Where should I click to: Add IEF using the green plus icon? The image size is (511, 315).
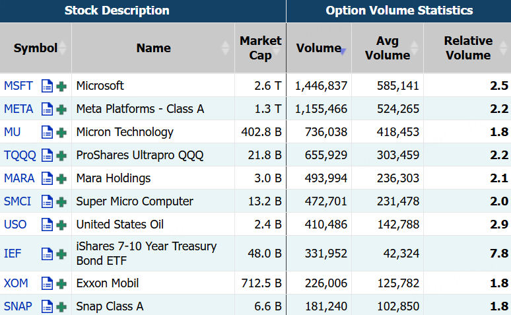tap(61, 254)
